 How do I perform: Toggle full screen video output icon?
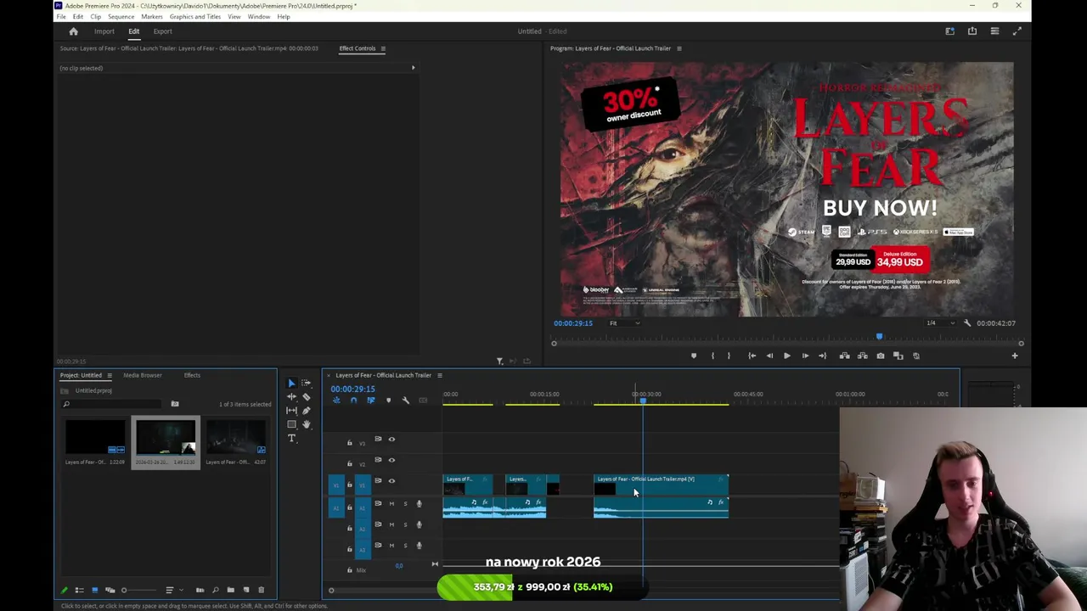1017,31
